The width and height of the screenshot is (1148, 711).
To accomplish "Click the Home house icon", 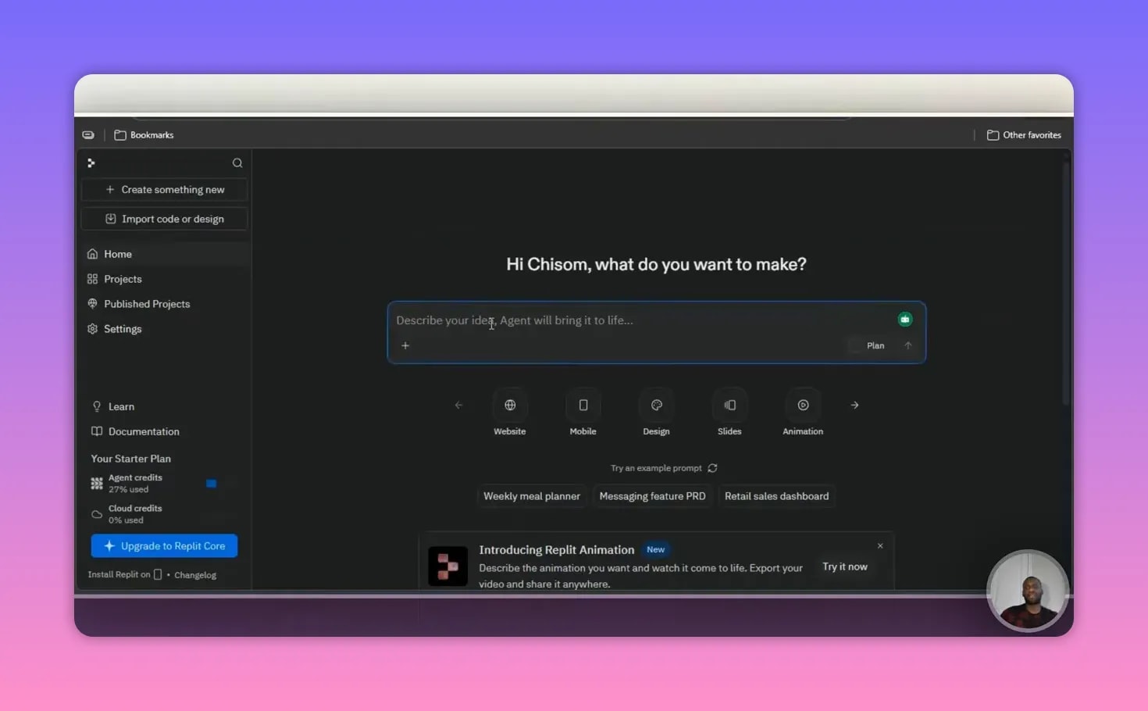I will [x=93, y=254].
